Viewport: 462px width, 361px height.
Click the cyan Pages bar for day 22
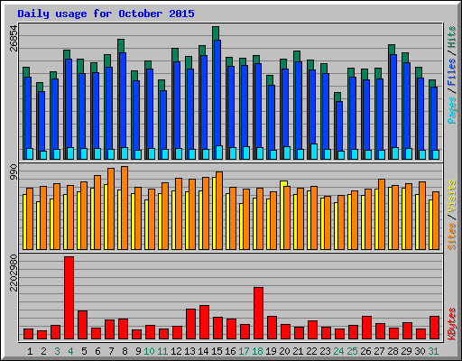click(314, 152)
